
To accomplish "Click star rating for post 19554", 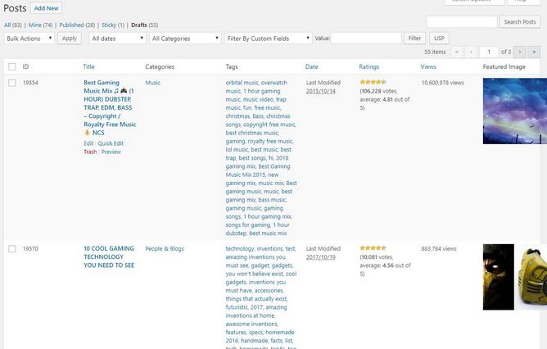I will coord(373,82).
